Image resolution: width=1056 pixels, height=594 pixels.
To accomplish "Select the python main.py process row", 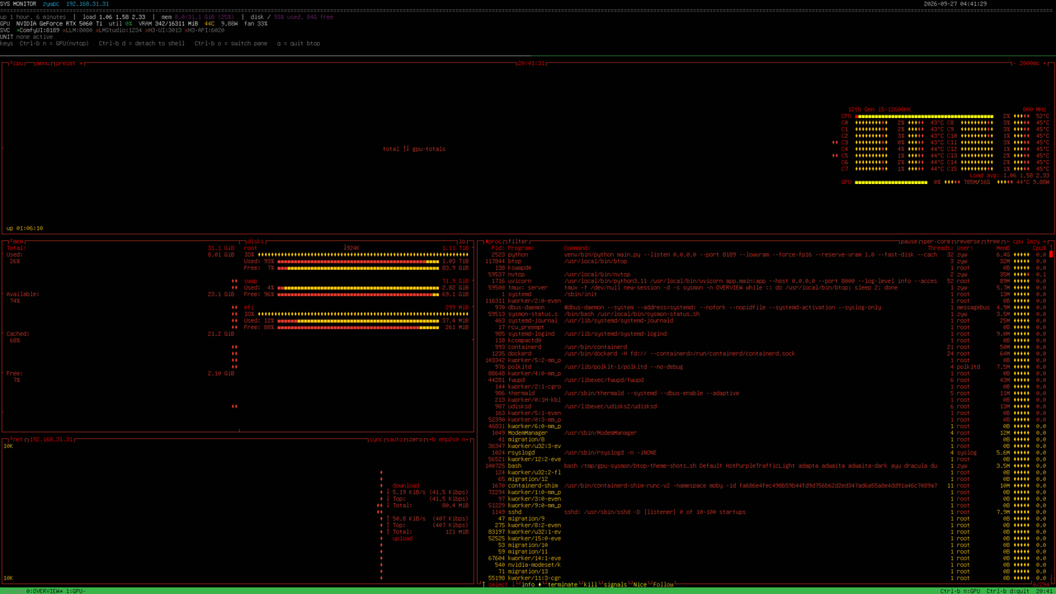I will pos(764,254).
